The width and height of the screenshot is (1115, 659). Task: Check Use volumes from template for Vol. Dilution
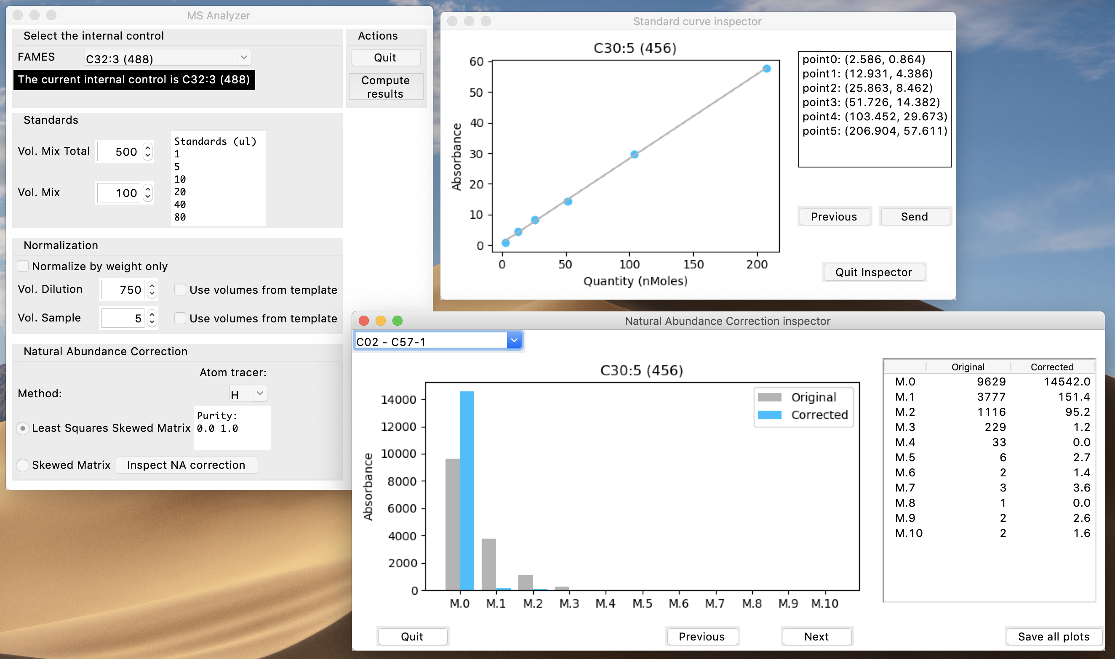pyautogui.click(x=180, y=290)
